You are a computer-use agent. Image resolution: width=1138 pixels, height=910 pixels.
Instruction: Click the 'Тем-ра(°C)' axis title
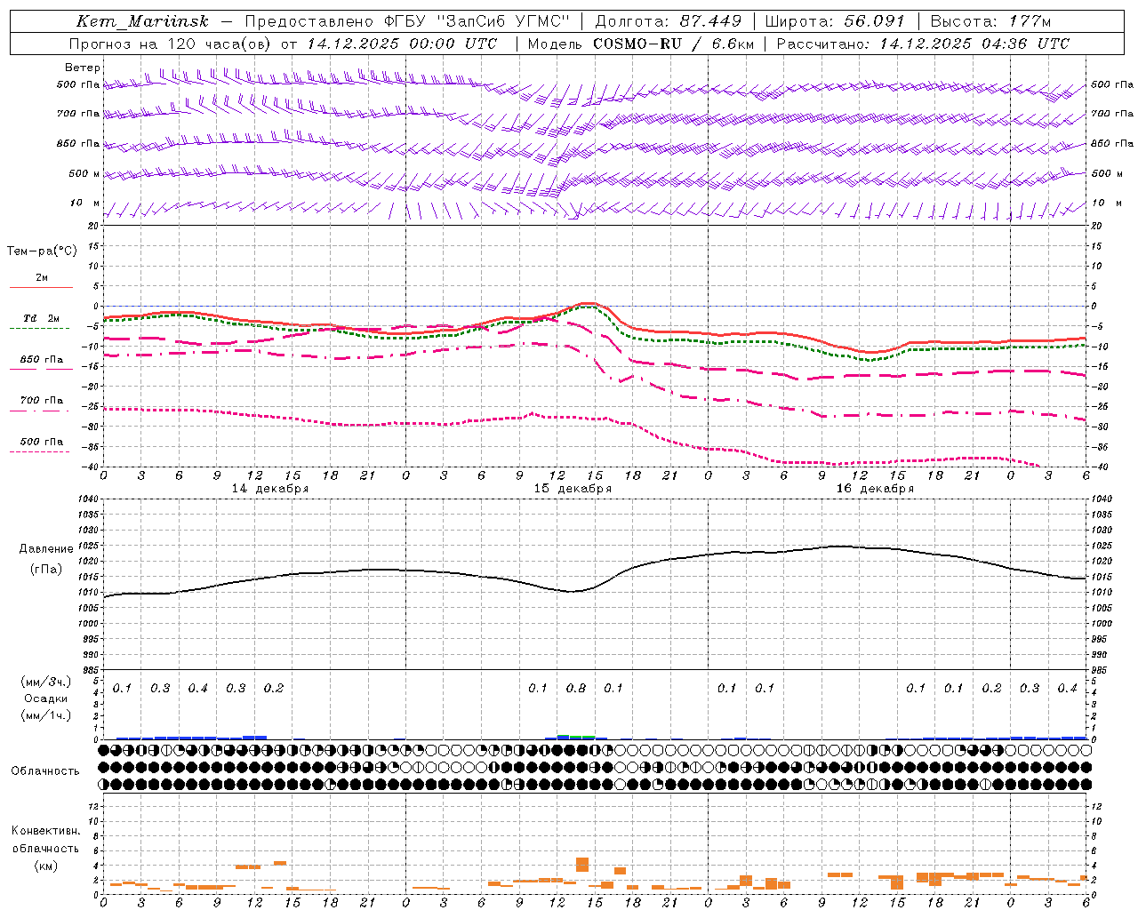coord(42,251)
